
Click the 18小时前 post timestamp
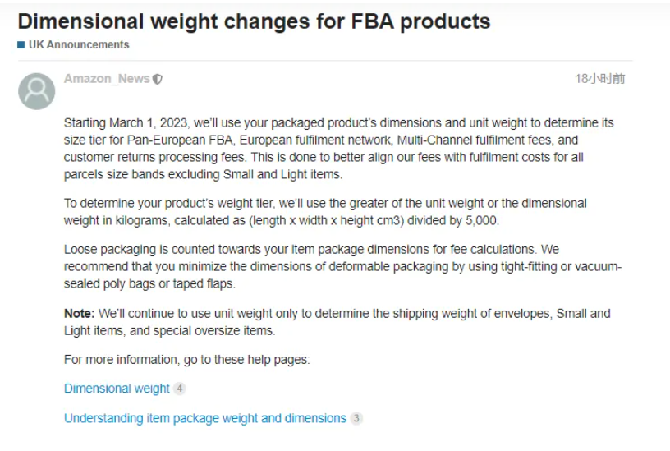click(x=599, y=79)
